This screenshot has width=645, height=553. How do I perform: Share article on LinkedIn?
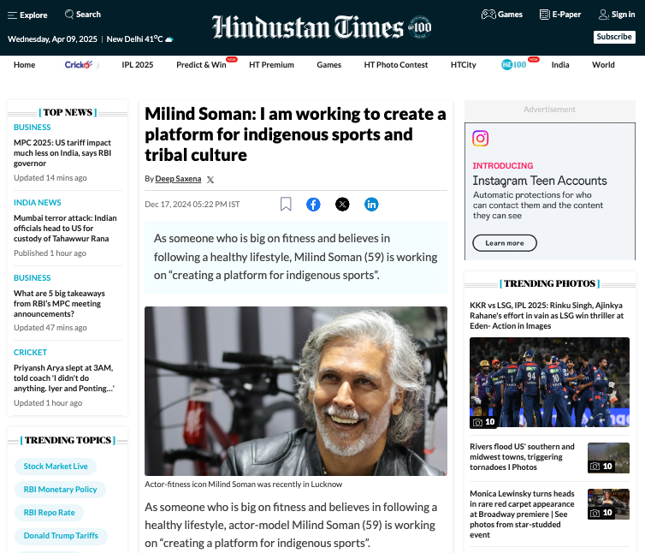pos(371,205)
